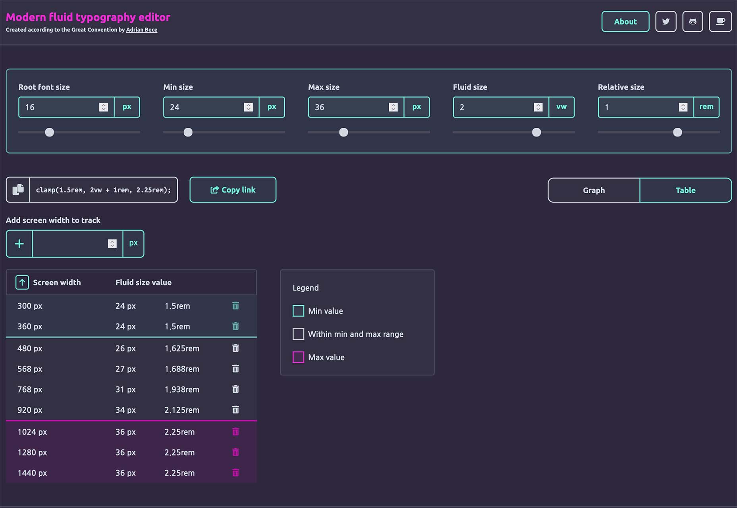
Task: Focus the Relative size input showing 1
Action: click(646, 107)
